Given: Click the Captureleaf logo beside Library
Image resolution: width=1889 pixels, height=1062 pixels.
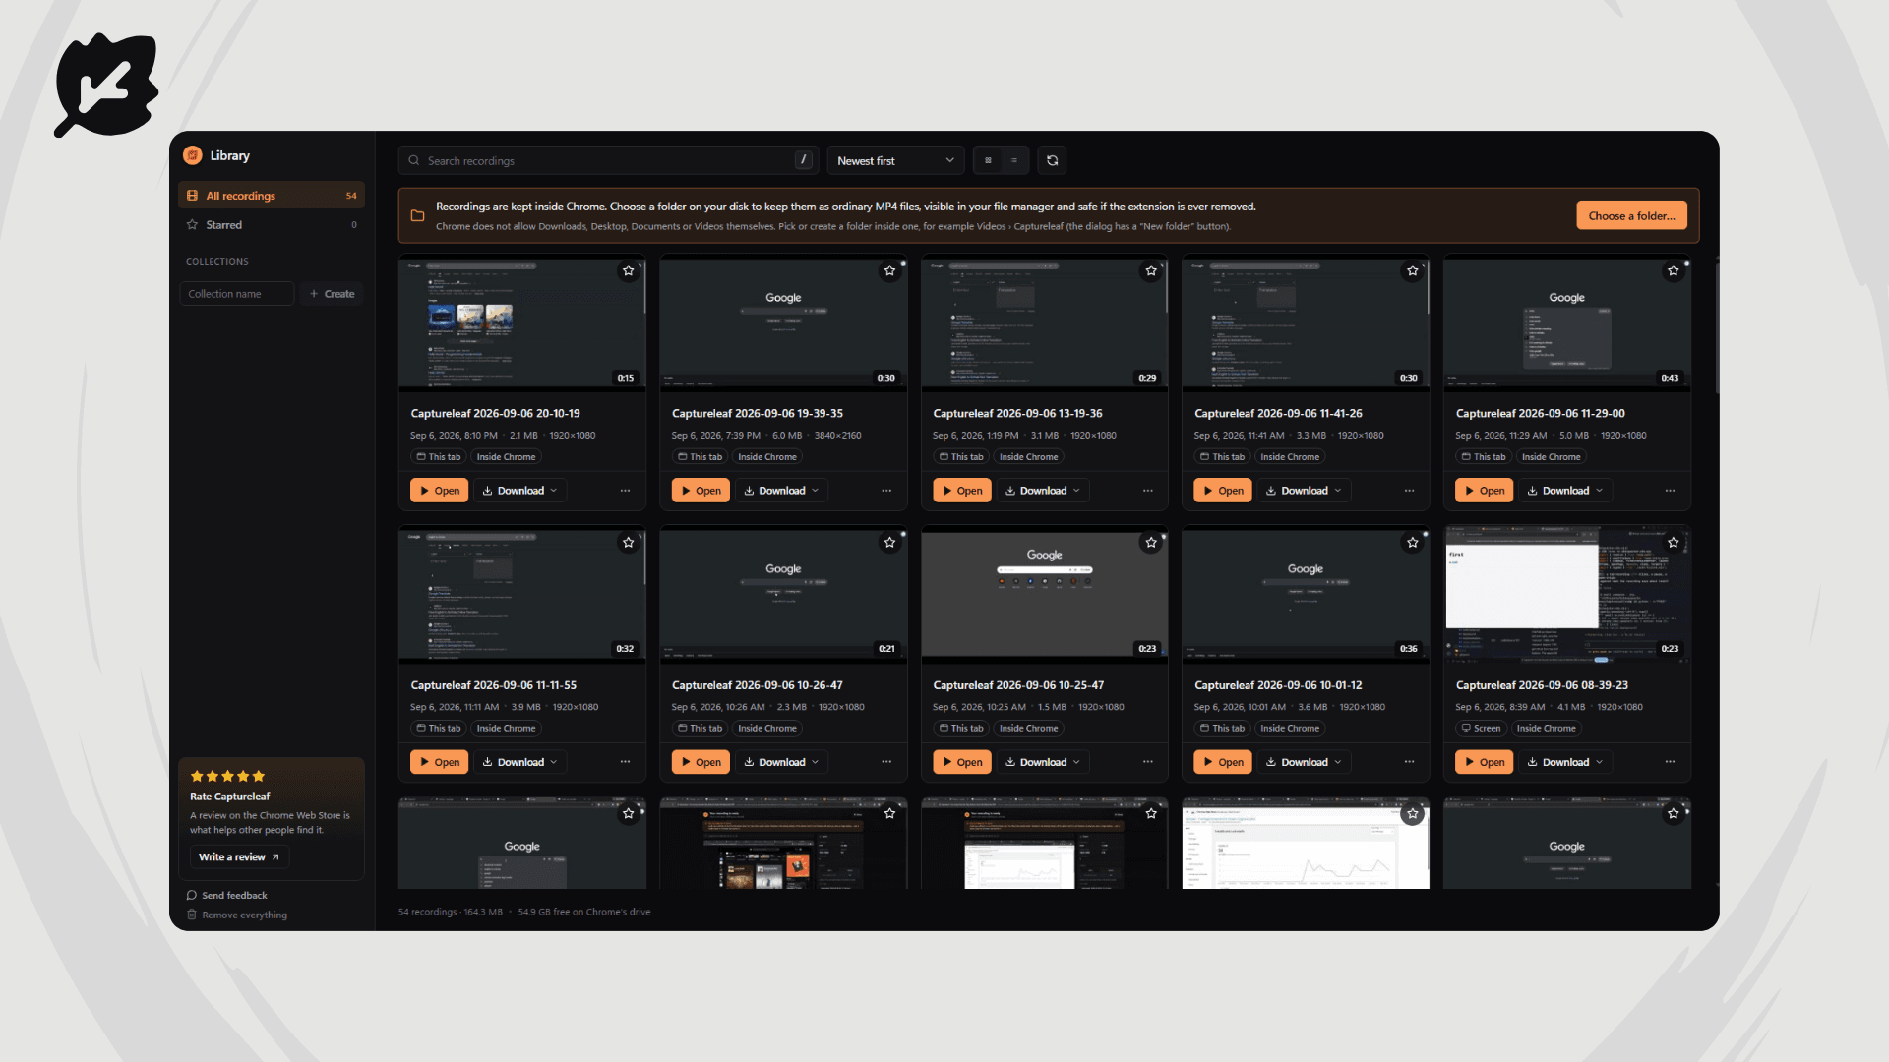Looking at the screenshot, I should [193, 155].
